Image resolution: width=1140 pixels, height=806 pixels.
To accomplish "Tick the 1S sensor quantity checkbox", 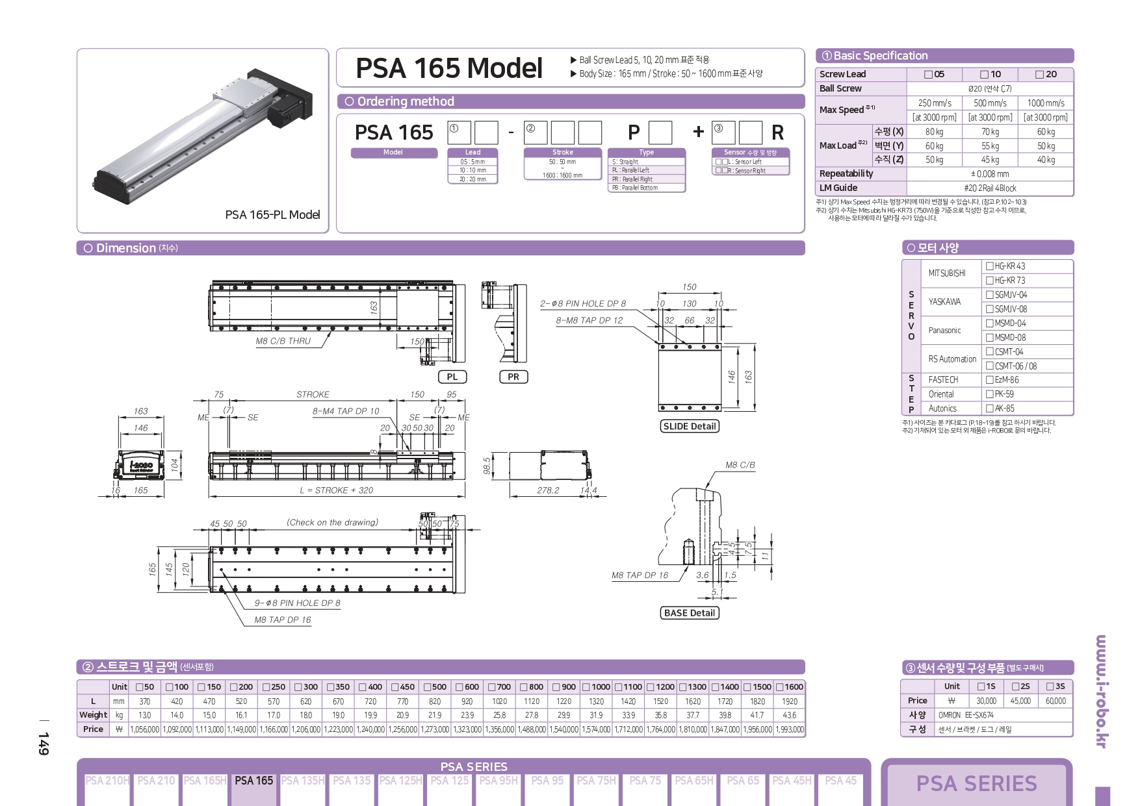I will point(981,686).
